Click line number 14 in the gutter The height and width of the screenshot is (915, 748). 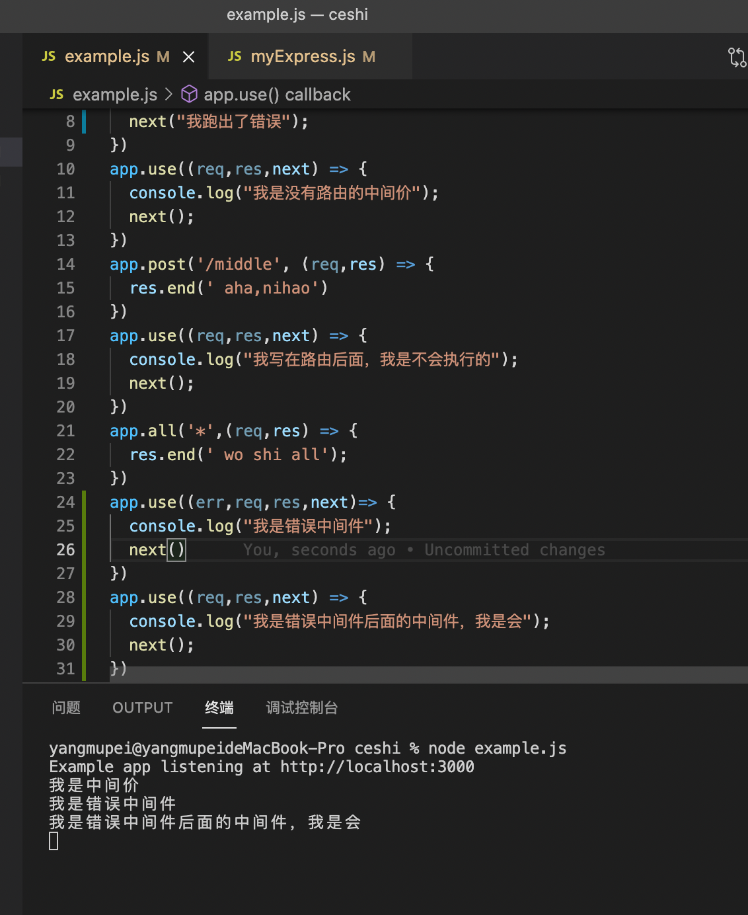pos(65,264)
